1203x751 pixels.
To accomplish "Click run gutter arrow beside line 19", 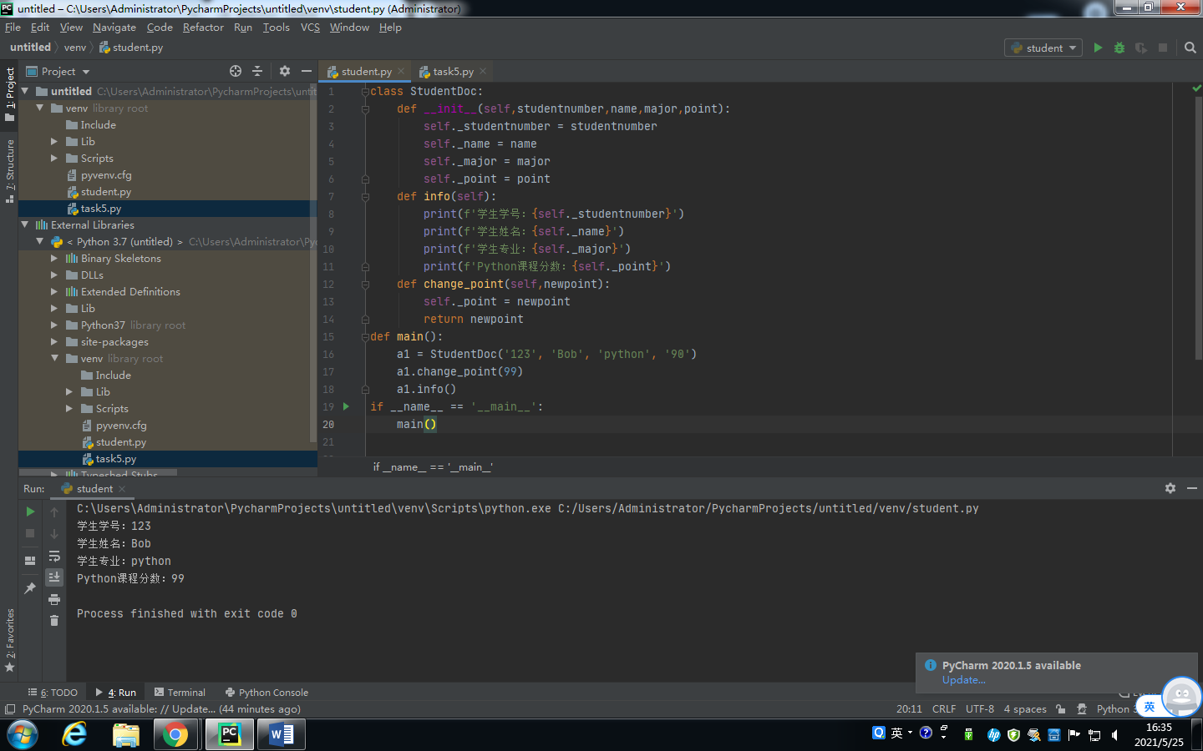I will (x=346, y=406).
